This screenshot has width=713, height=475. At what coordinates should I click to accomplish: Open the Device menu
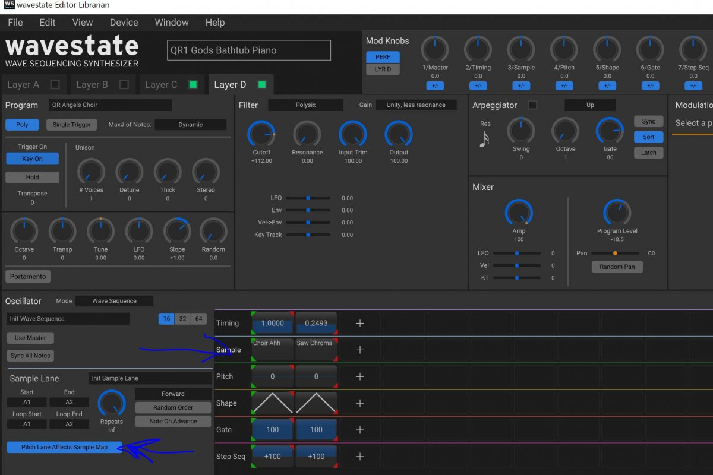pos(124,23)
